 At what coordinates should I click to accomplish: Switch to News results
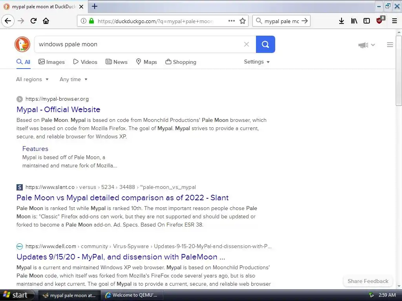pyautogui.click(x=116, y=62)
